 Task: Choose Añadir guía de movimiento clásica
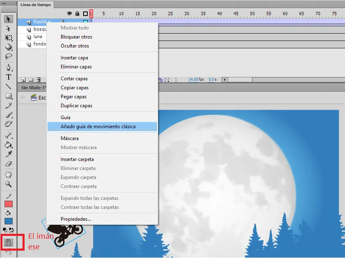pyautogui.click(x=102, y=127)
